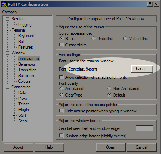The image size is (161, 154).
Task: Click the 'Configure the appearance of PuTTY's window' header
Action: point(106,19)
